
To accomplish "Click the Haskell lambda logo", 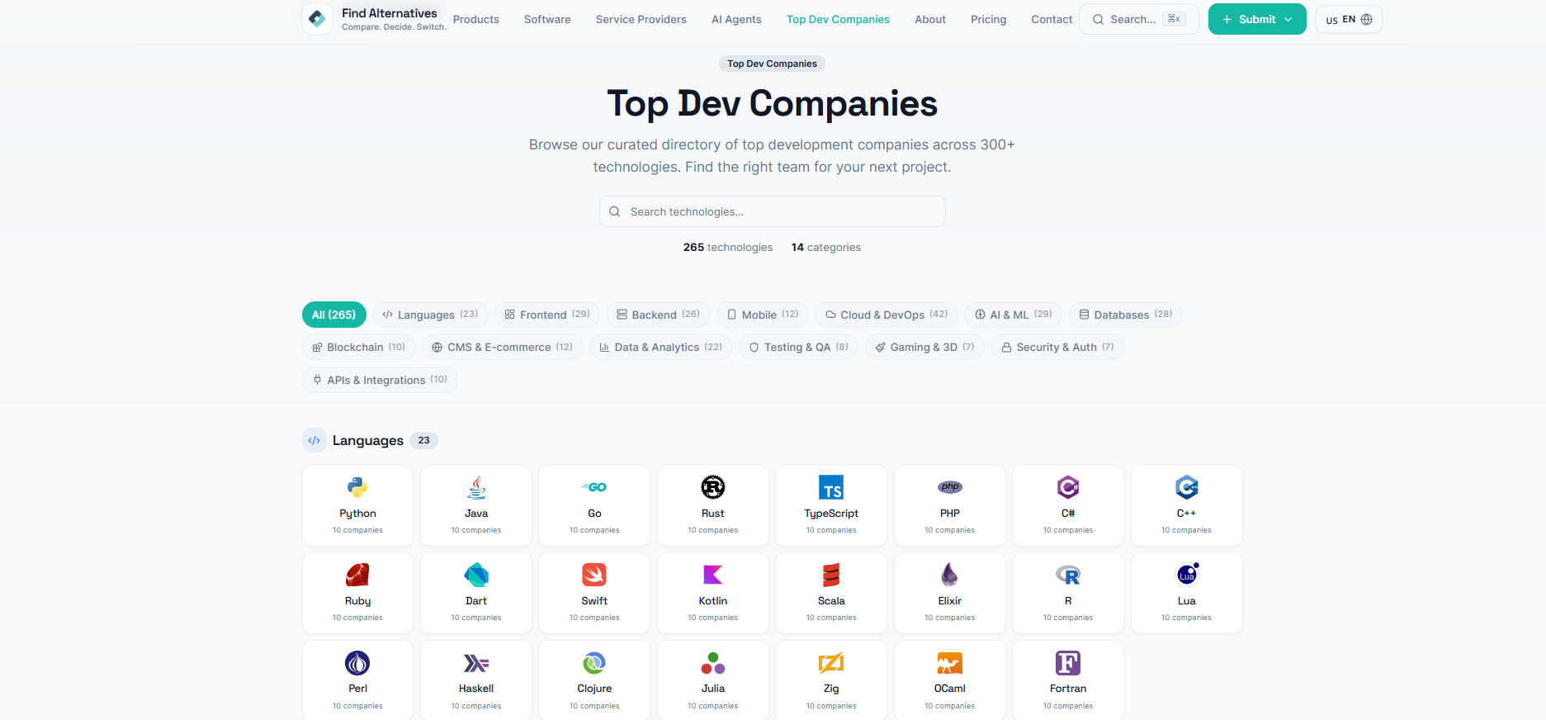I will click(x=476, y=663).
